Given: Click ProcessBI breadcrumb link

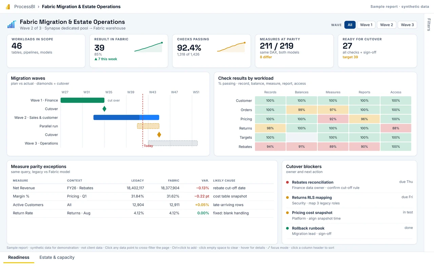Looking at the screenshot, I should [x=24, y=7].
